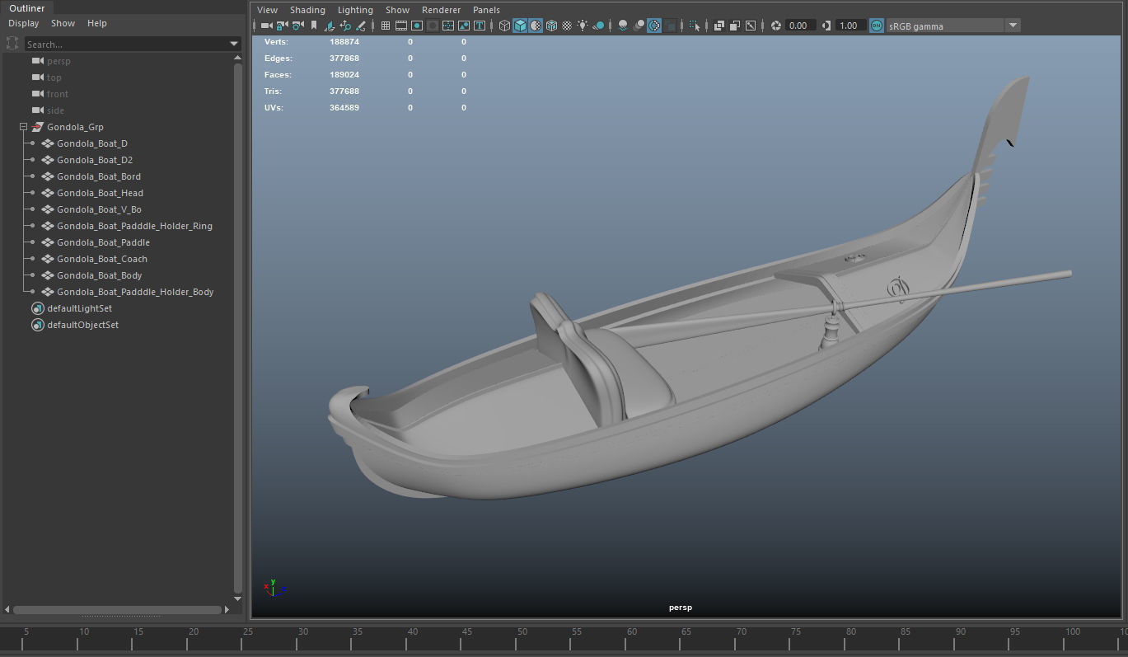Click the Exposure value field showing 0.00
Screen dimensions: 1128x657
pos(801,26)
